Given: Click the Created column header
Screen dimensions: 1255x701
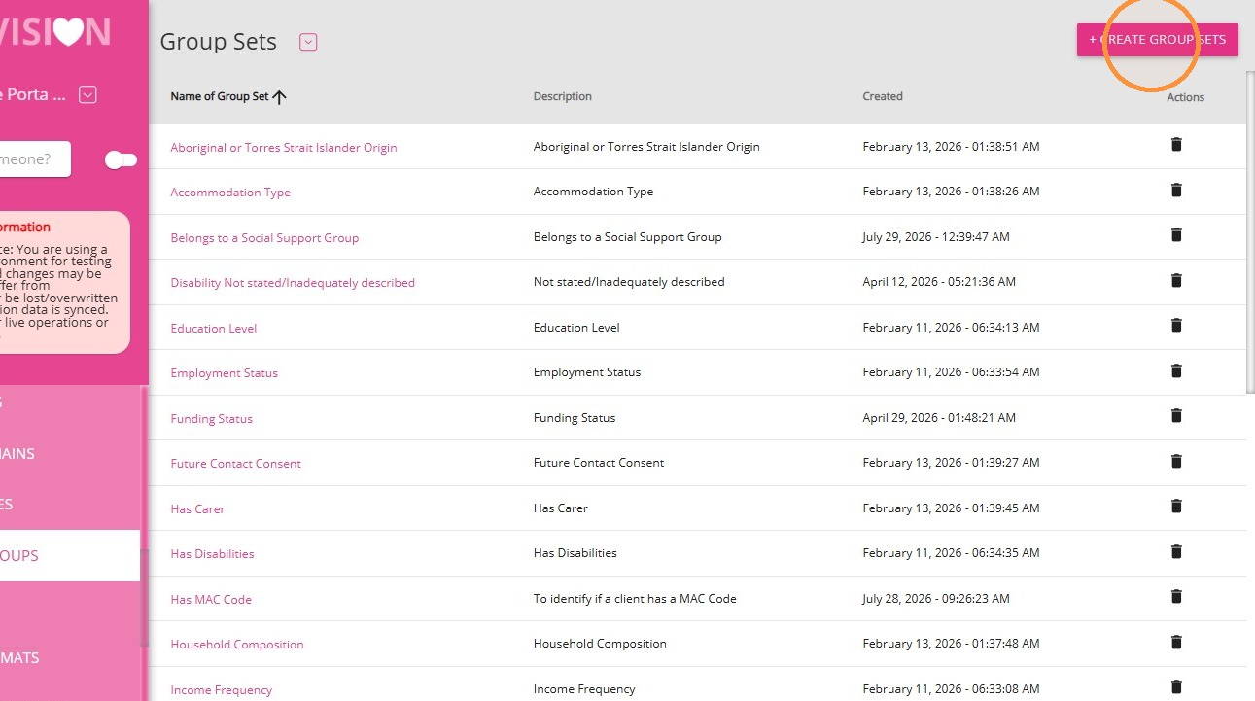Looking at the screenshot, I should (x=883, y=97).
